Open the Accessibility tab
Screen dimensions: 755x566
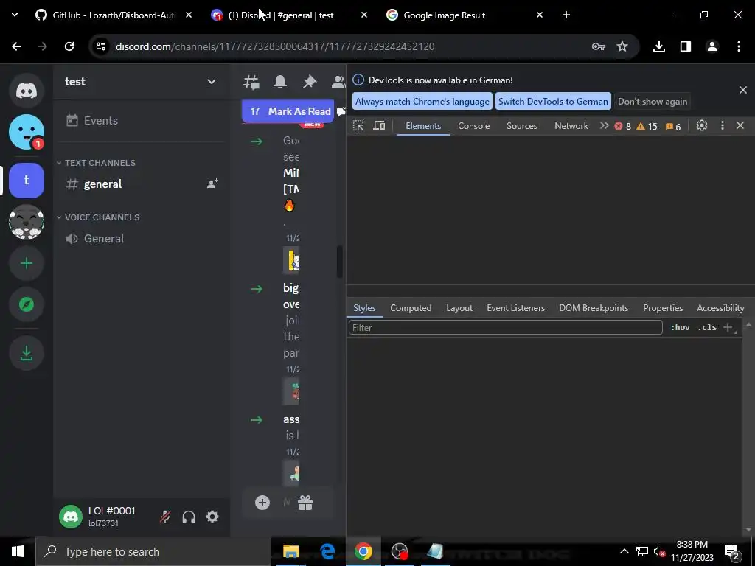(720, 308)
